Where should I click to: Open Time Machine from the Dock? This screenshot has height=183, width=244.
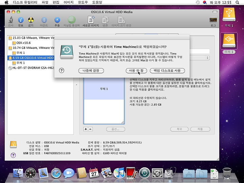(145, 173)
